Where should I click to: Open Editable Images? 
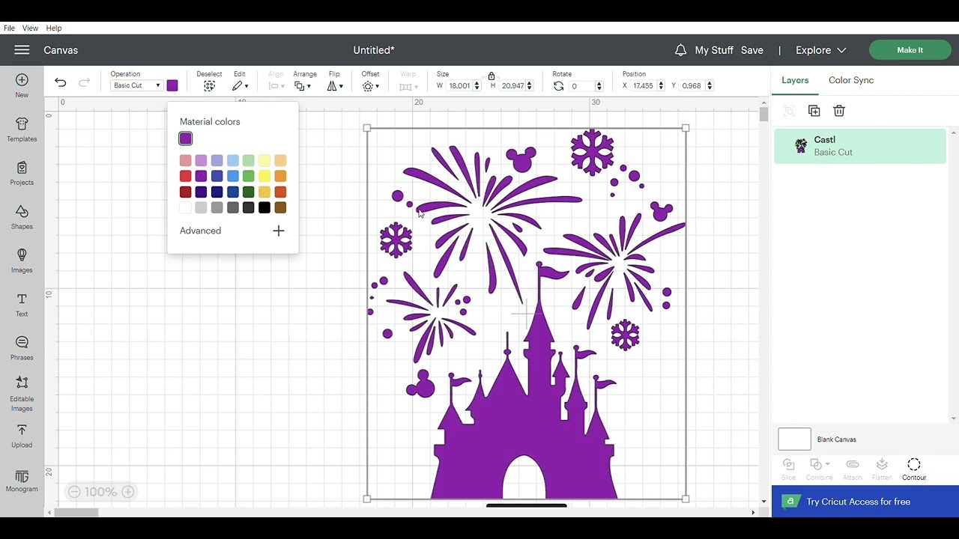tap(22, 394)
